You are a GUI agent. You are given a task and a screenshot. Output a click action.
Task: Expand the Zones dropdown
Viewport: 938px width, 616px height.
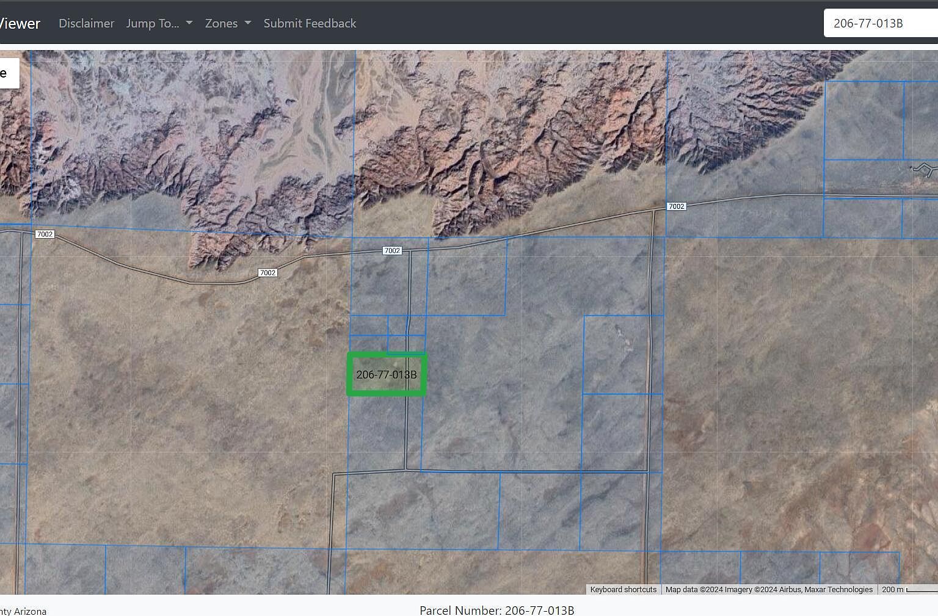click(x=227, y=23)
